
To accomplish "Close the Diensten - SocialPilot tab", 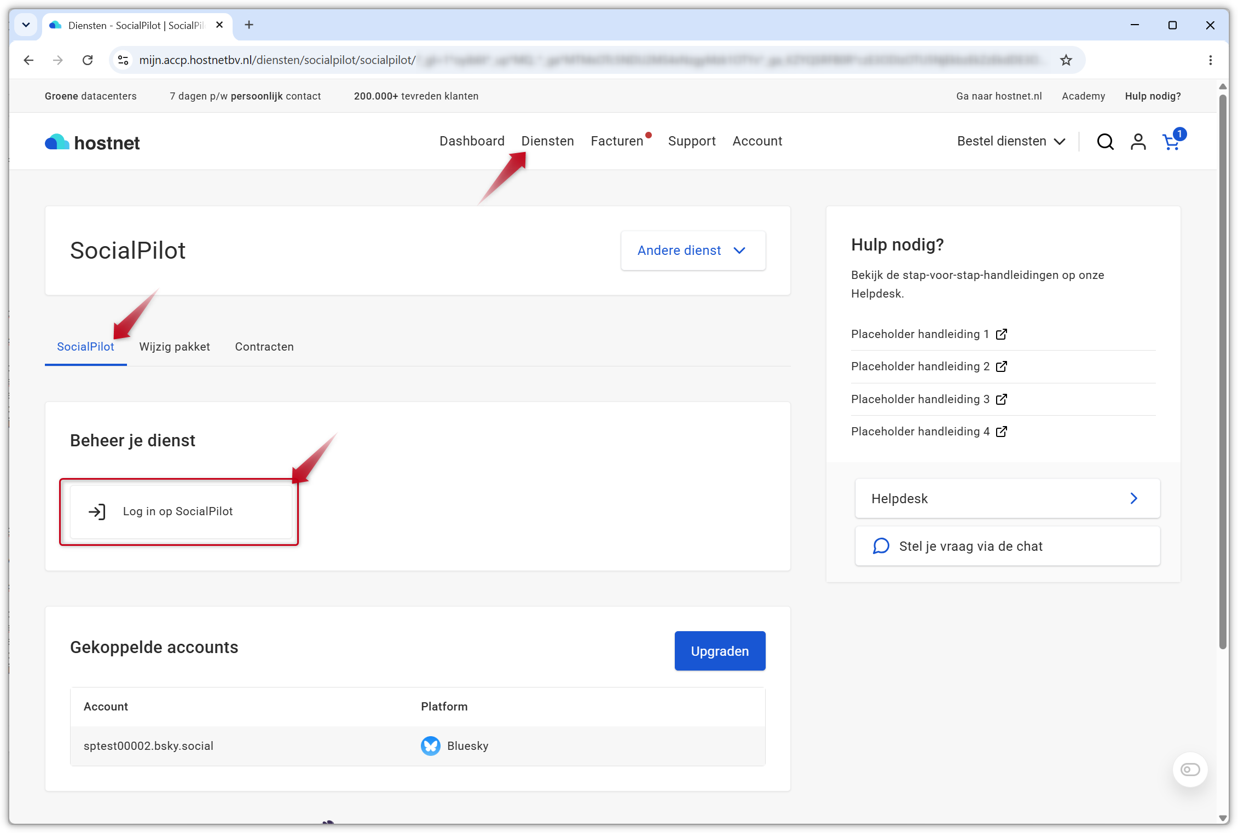I will 219,25.
